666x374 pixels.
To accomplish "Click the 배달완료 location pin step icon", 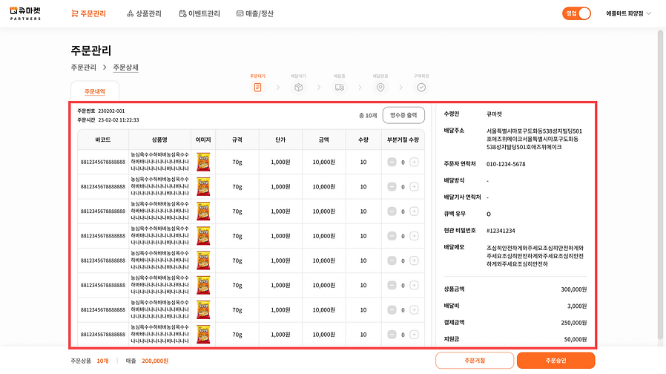I will point(380,87).
